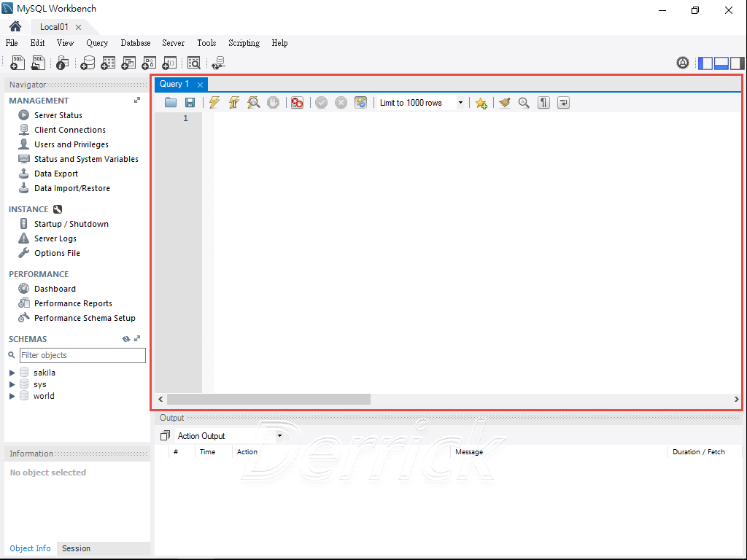Go to the home screen tab
Screen dimensions: 747x560
[15, 27]
